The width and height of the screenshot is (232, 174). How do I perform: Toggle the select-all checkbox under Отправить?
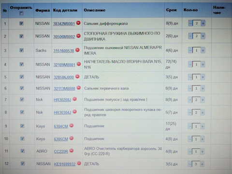[21, 13]
